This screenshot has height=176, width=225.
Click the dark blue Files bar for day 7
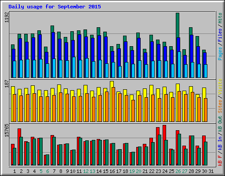coord(53,45)
